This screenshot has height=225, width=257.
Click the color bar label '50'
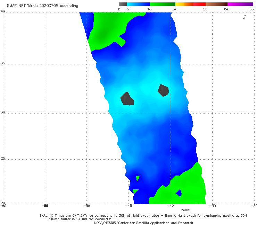(205, 9)
